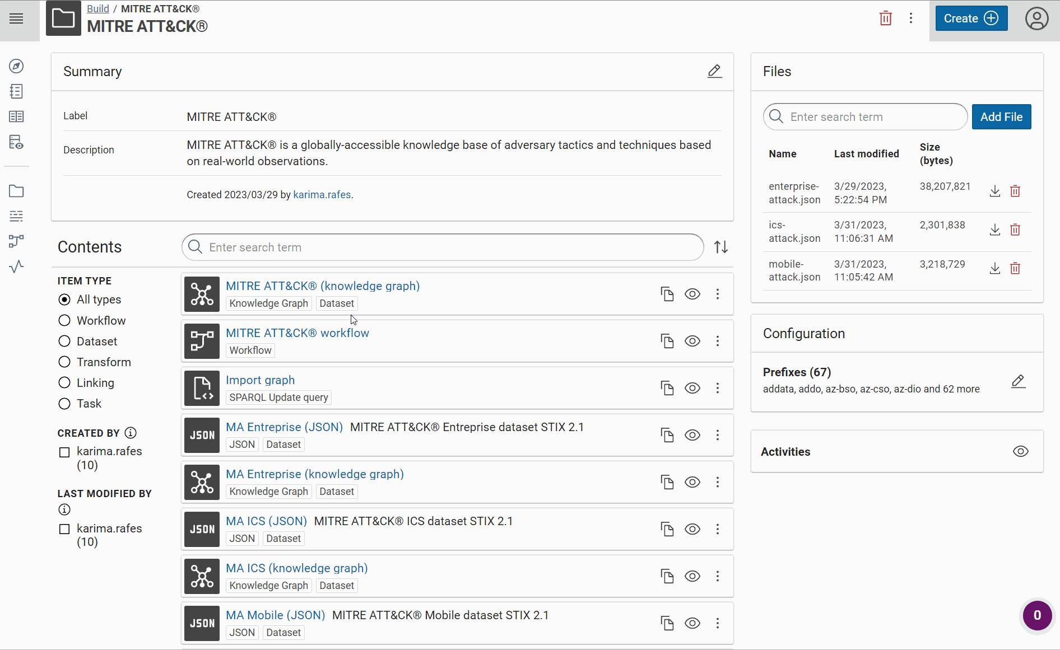
Task: Check karima.rafes under Created By
Action: pyautogui.click(x=64, y=452)
